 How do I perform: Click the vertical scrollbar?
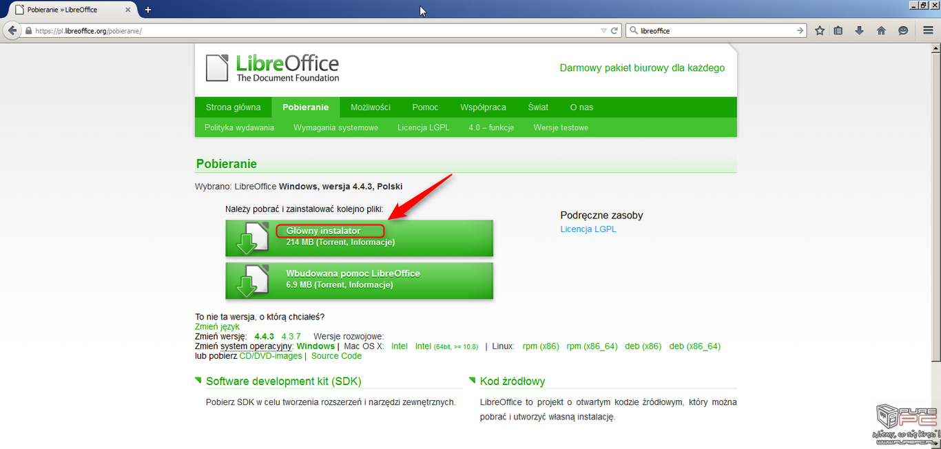tap(935, 207)
